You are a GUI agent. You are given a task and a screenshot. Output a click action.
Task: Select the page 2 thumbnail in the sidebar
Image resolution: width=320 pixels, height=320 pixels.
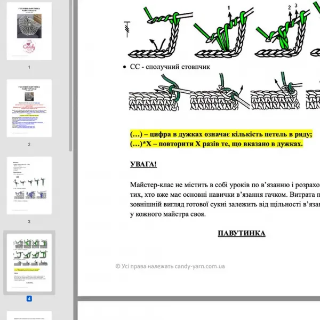click(x=29, y=108)
